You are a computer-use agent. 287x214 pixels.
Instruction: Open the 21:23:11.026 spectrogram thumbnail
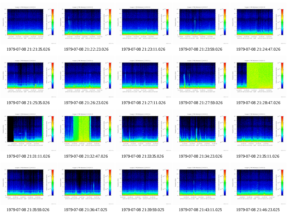[x=143, y=24]
